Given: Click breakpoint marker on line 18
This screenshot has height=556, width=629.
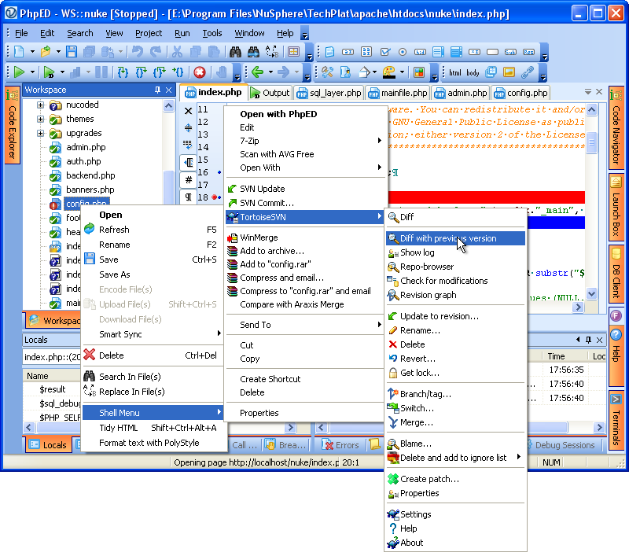Looking at the screenshot, I should 215,197.
